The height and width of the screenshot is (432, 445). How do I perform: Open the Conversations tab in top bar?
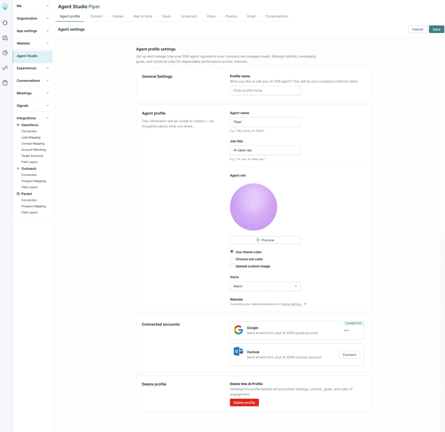pos(277,16)
